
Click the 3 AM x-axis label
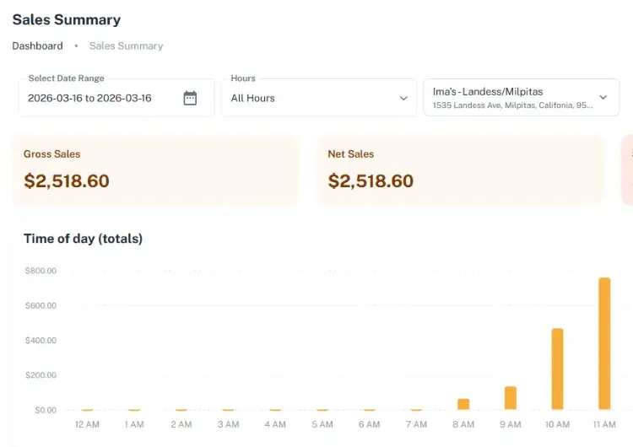click(x=229, y=424)
